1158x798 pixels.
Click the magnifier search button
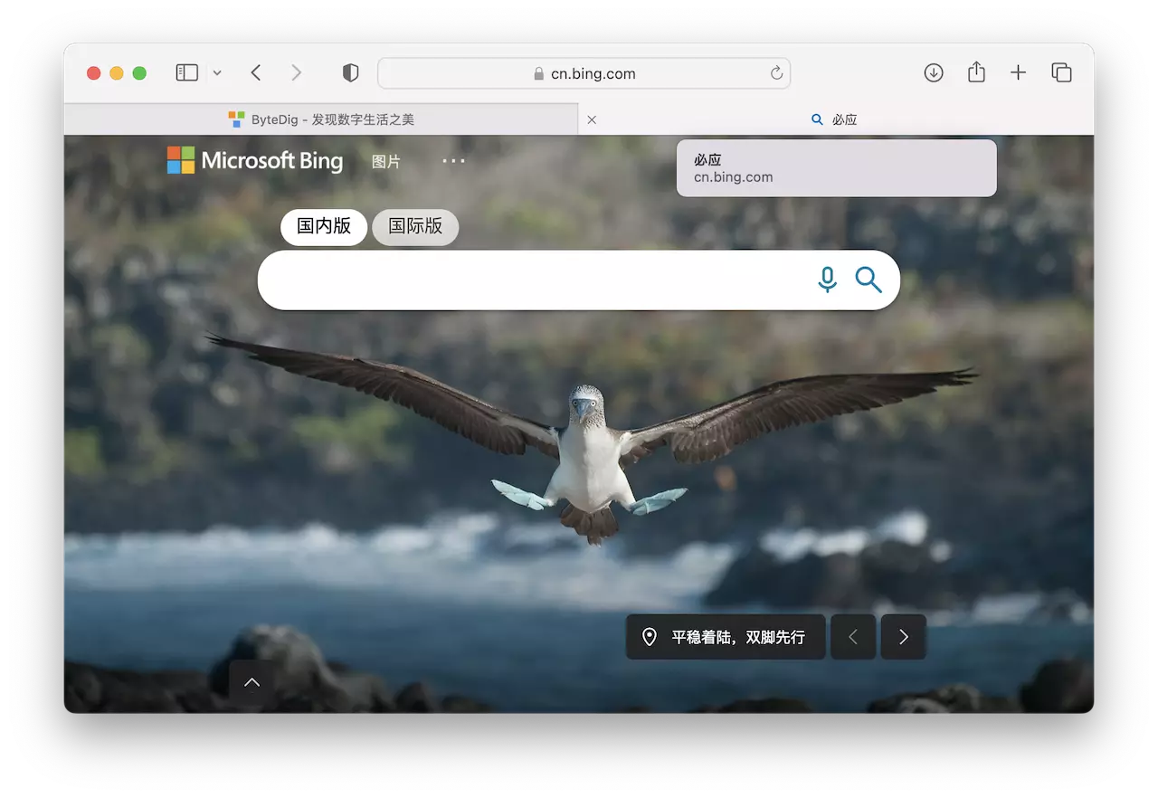tap(868, 280)
